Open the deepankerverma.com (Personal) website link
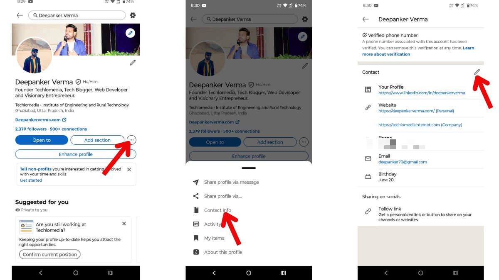 (416, 111)
